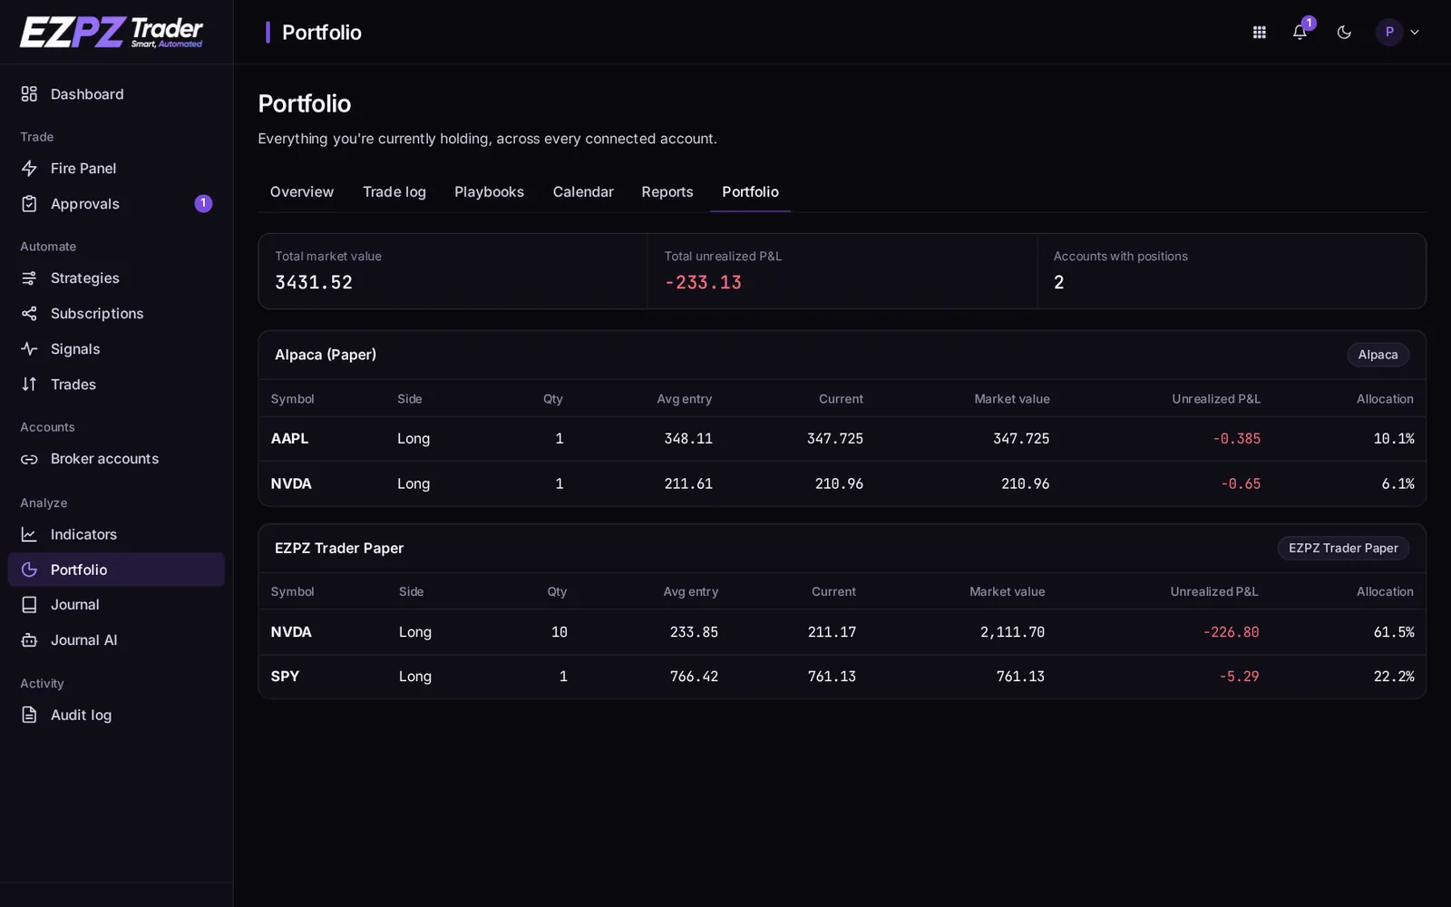Click the Alpaca broker badge
This screenshot has height=907, width=1451.
(x=1378, y=355)
